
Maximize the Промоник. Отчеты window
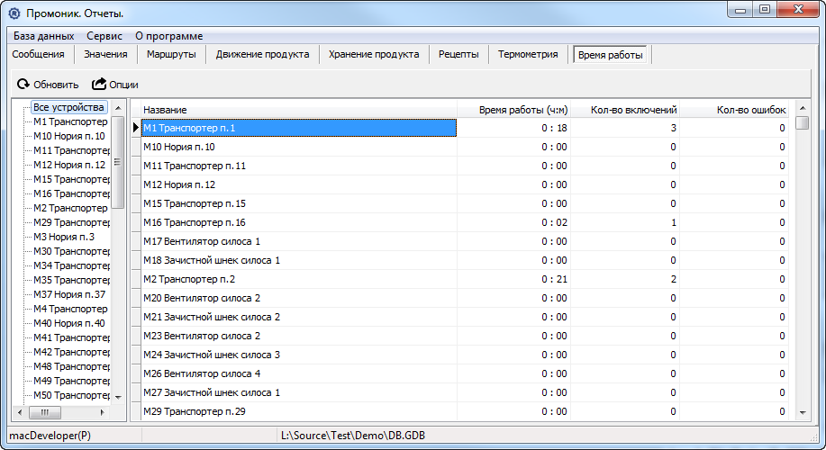pyautogui.click(x=765, y=10)
